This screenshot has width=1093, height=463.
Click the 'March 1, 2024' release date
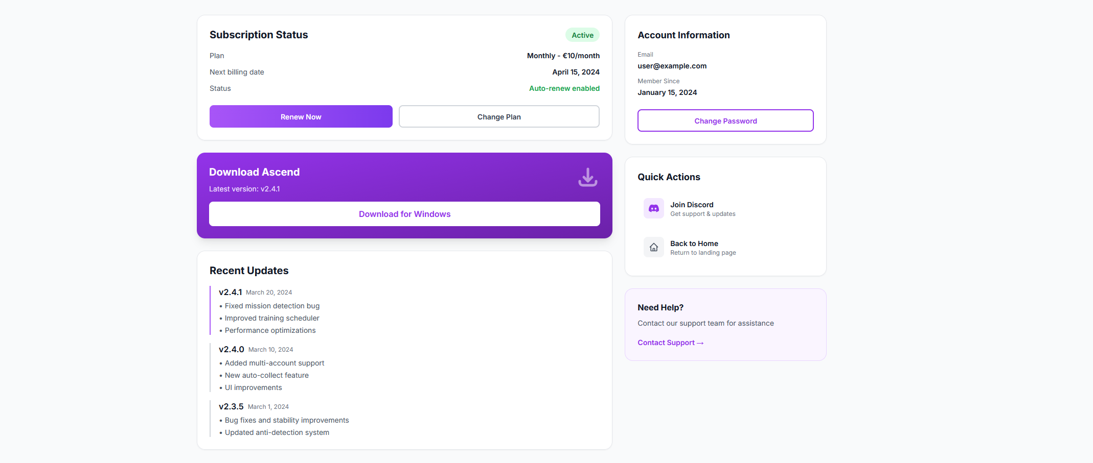coord(268,407)
